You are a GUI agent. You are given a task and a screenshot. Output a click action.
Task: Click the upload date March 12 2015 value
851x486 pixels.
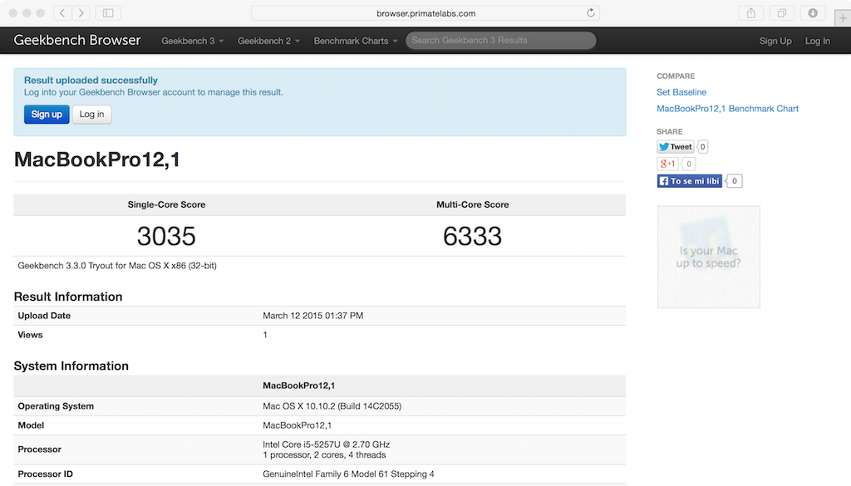(313, 316)
